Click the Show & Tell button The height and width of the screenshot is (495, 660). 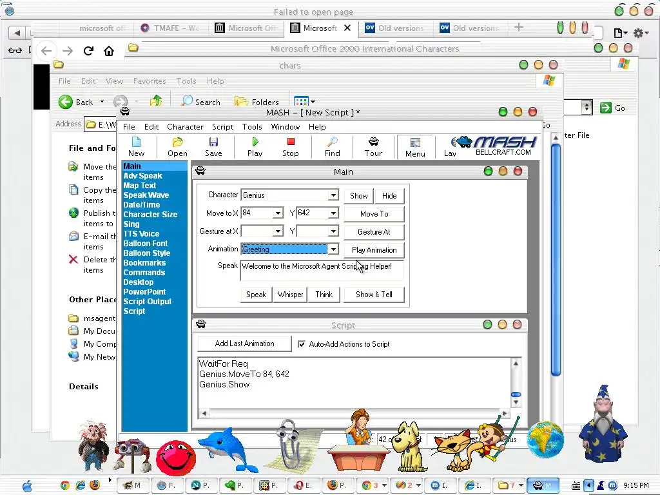(x=374, y=295)
